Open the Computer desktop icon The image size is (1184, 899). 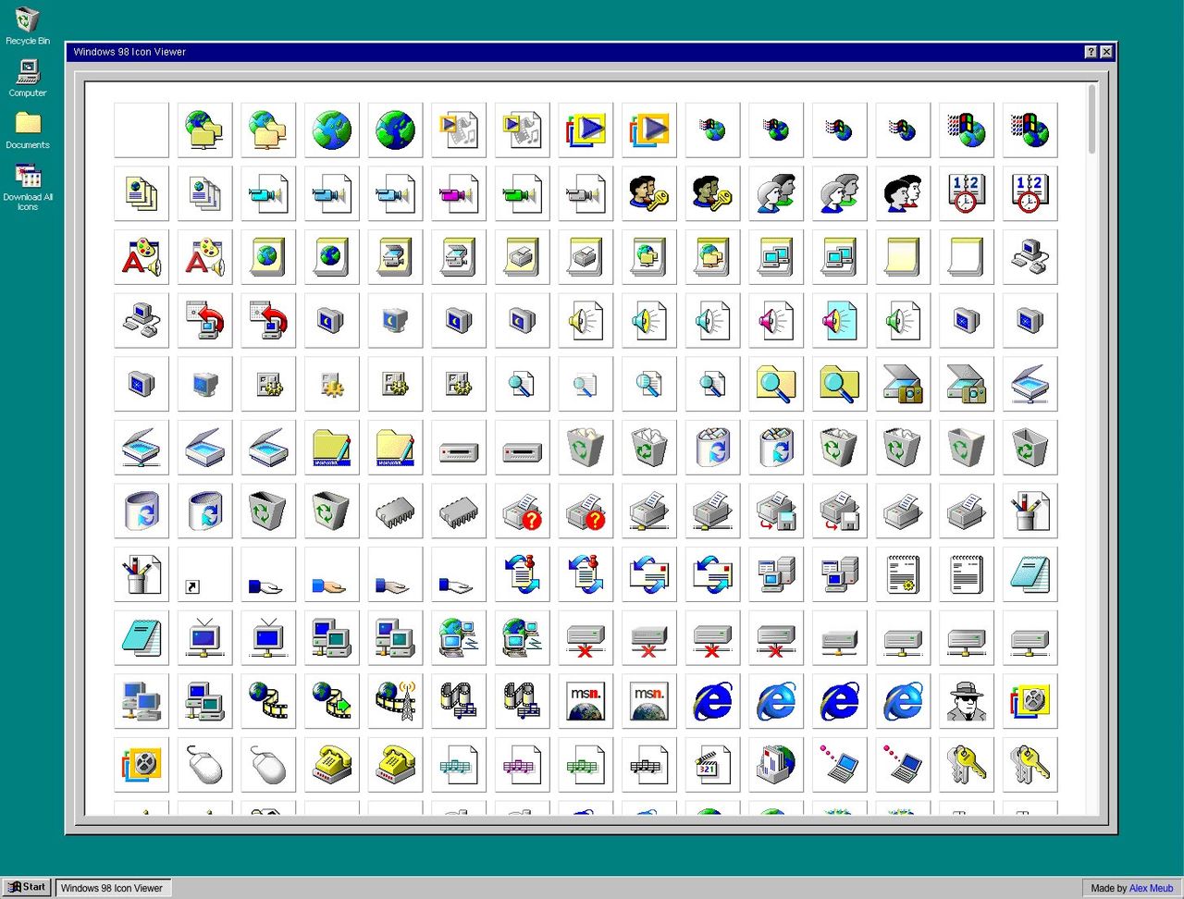[x=28, y=78]
